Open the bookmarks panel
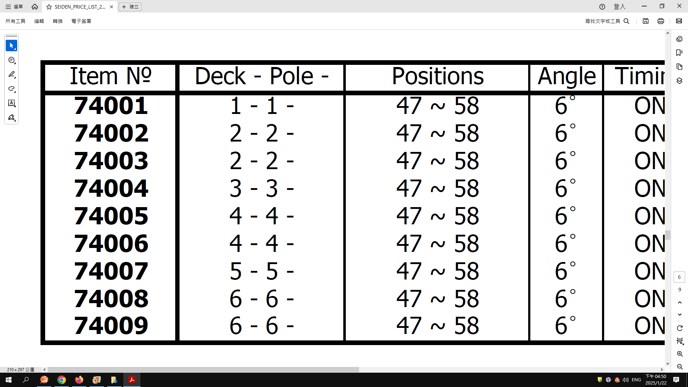Screen dimensions: 688x387 (679, 53)
